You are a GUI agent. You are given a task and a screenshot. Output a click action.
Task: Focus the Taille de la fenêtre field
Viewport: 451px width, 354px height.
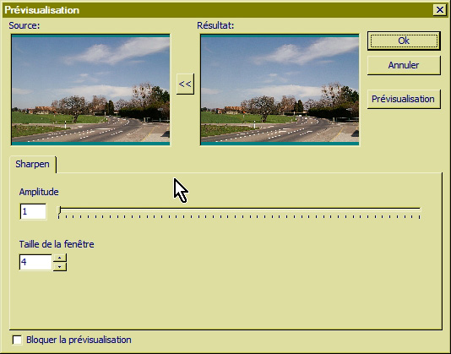35,262
